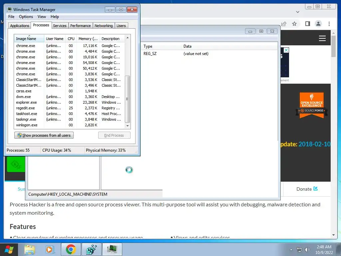341x256 pixels.
Task: Click browser page scroll down arrow
Action: [334, 235]
